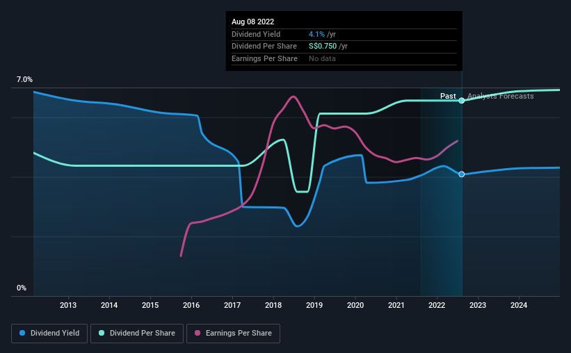
Task: Click the 4.1% dividend yield tooltip value
Action: [316, 34]
